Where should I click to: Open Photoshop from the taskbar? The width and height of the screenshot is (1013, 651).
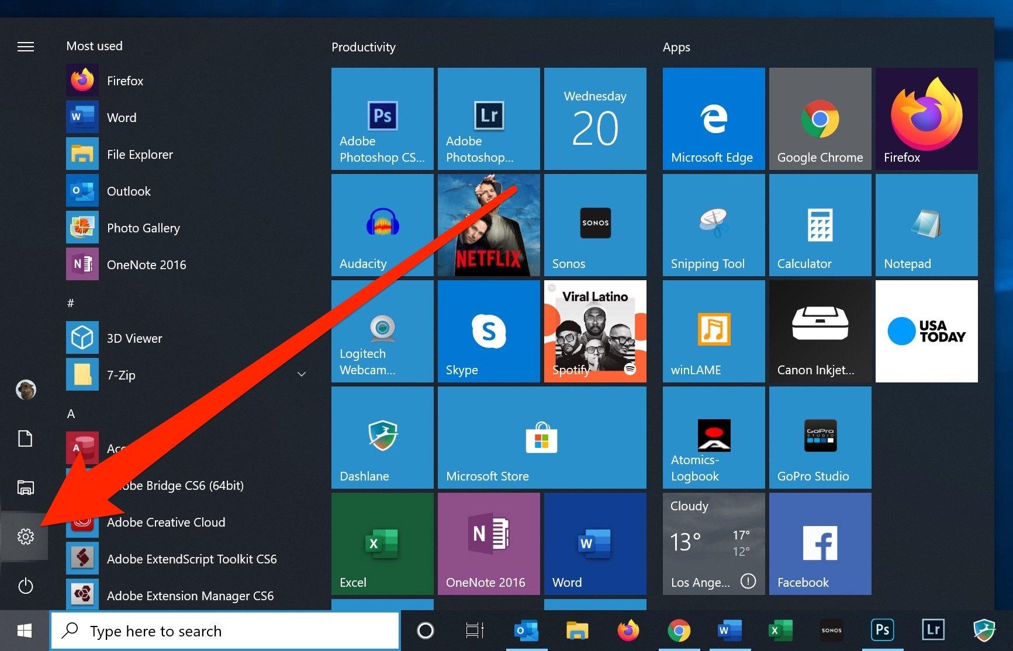(882, 629)
